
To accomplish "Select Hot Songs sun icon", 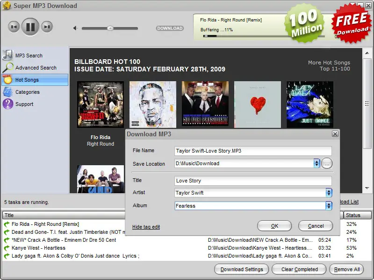I will tap(7, 80).
